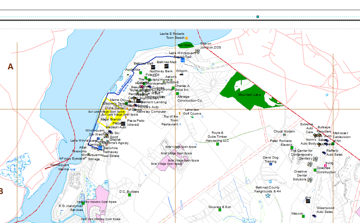Select the Lakeview Golf Course green icon
This screenshot has height=223, width=360.
(x=192, y=117)
